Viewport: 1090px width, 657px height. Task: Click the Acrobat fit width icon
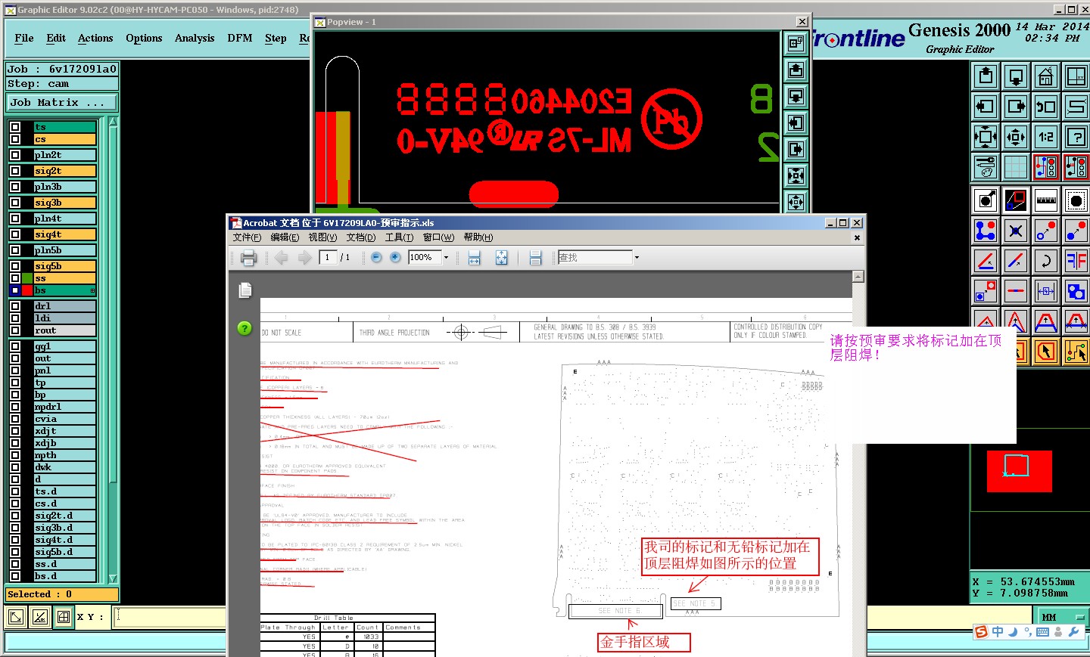click(475, 258)
